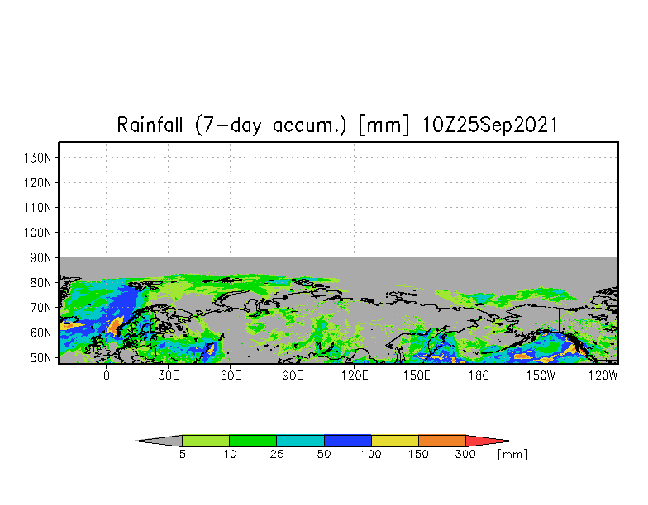Click the plot title 'Rainfall (7-day accum.)'
Screen dimensions: 648x505
(231, 125)
